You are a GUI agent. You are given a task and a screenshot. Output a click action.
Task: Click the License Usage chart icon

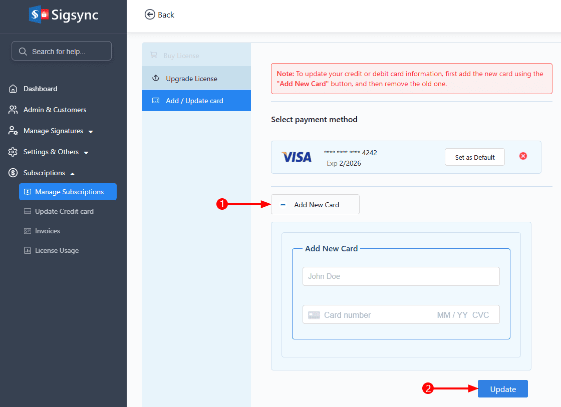coord(28,250)
